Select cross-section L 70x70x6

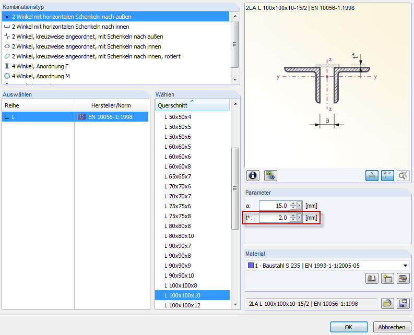point(192,186)
